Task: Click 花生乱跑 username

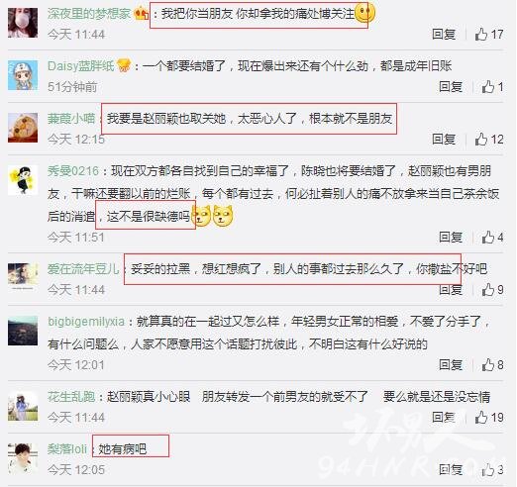Action: coord(71,396)
